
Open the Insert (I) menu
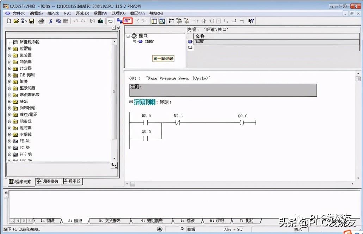pos(53,13)
